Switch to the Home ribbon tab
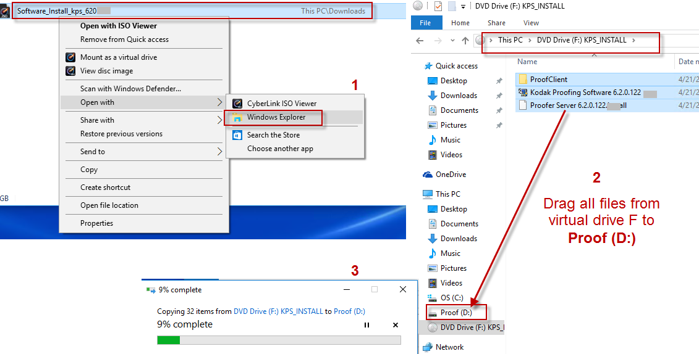 [x=460, y=23]
